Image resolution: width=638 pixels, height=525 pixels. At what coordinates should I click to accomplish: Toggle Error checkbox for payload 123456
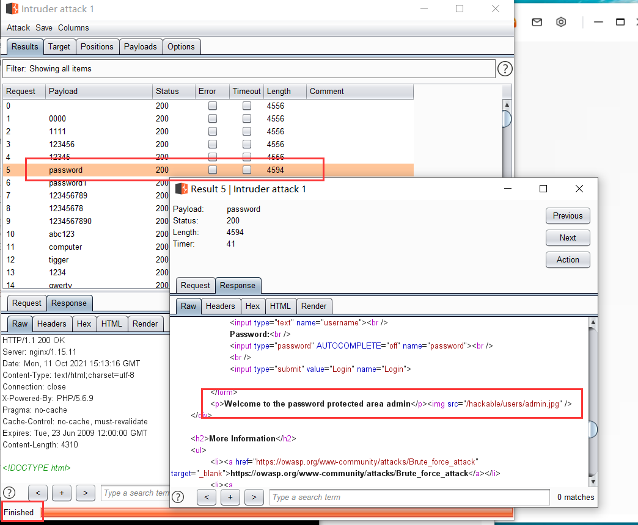[213, 144]
